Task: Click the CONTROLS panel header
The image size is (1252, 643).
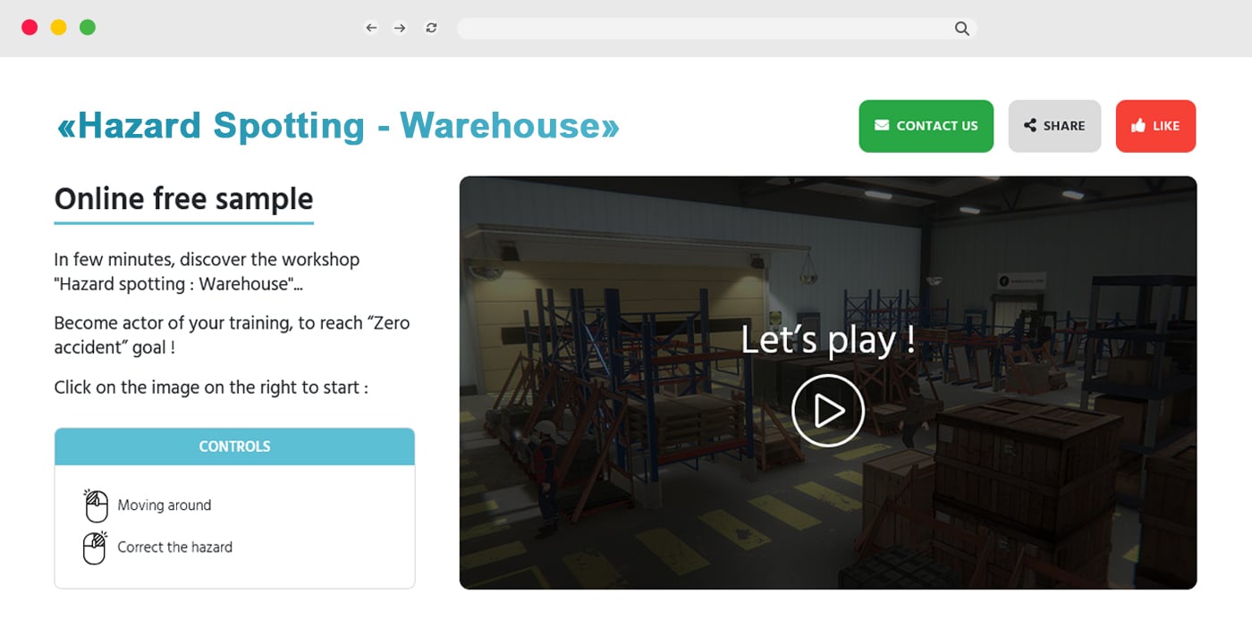Action: pos(234,447)
